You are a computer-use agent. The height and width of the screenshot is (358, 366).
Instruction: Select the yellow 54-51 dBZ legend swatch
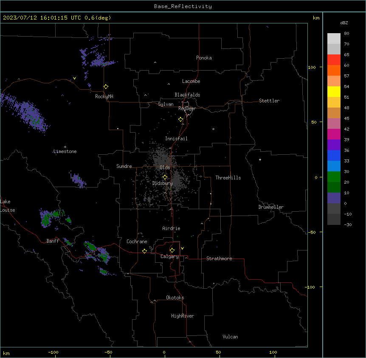(334, 91)
